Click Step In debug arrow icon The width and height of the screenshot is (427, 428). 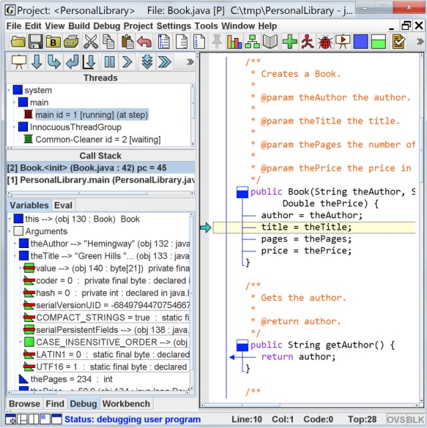point(54,62)
